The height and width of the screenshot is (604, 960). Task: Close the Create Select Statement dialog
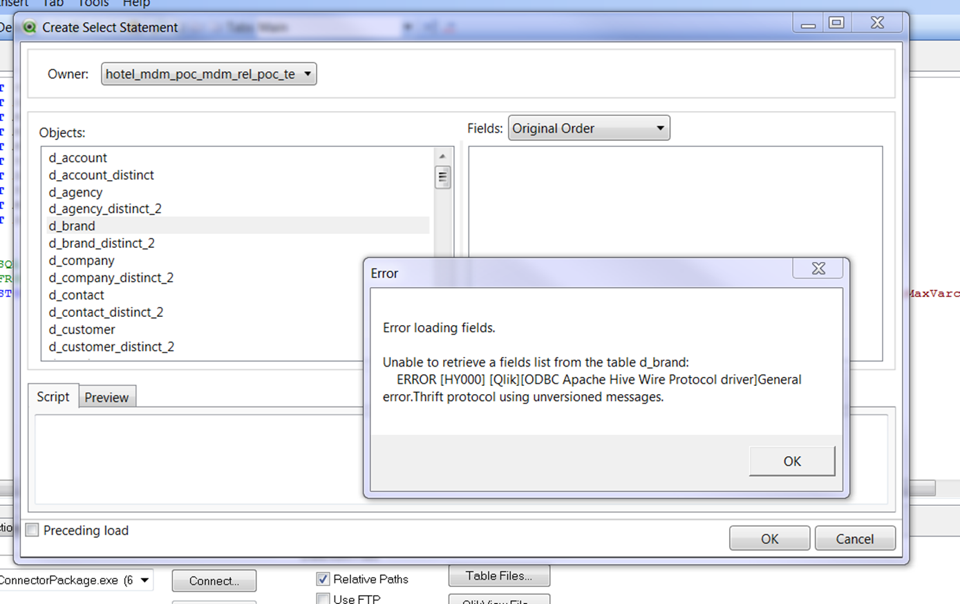[x=877, y=23]
